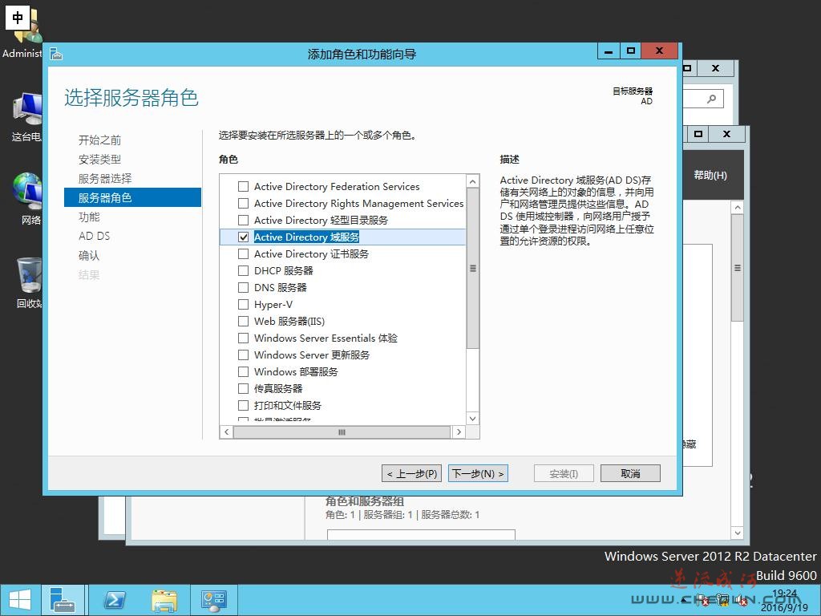Click the roles list horizontal scrollbar thumb
The width and height of the screenshot is (821, 616).
point(342,432)
